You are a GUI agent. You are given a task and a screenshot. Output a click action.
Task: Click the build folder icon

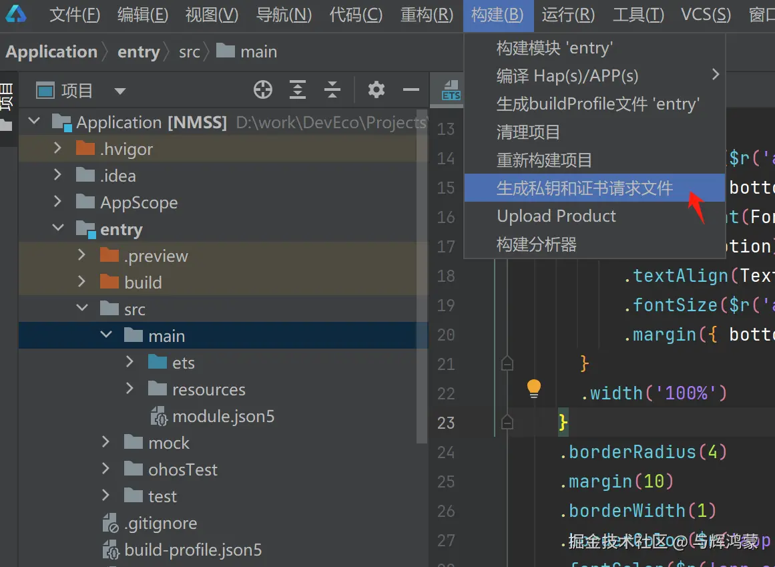pos(109,282)
